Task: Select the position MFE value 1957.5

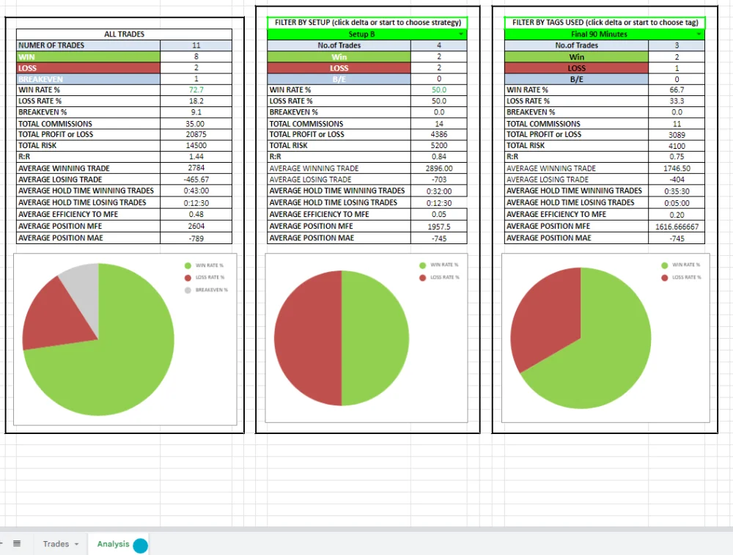Action: (x=439, y=227)
